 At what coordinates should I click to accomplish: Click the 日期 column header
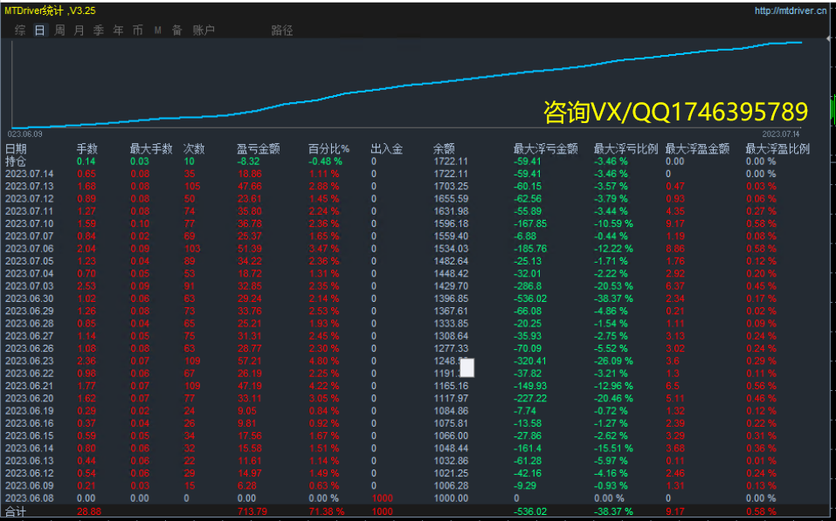[x=17, y=149]
